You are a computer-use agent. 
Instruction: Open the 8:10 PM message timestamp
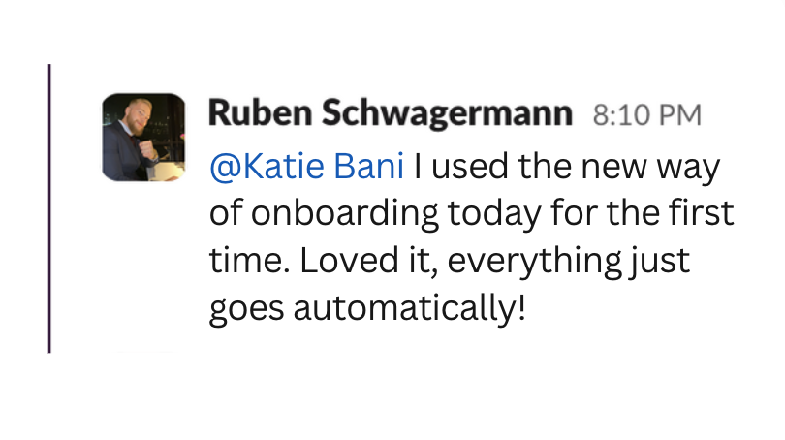[646, 115]
